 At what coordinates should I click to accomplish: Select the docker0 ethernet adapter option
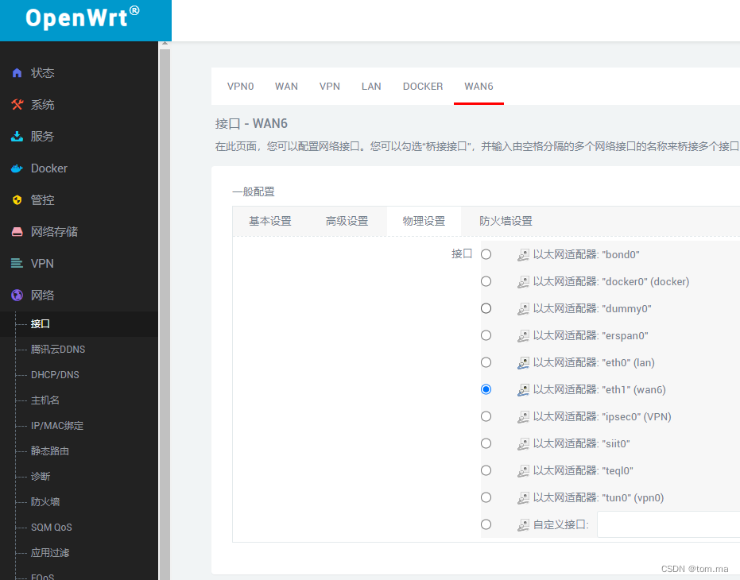click(486, 281)
